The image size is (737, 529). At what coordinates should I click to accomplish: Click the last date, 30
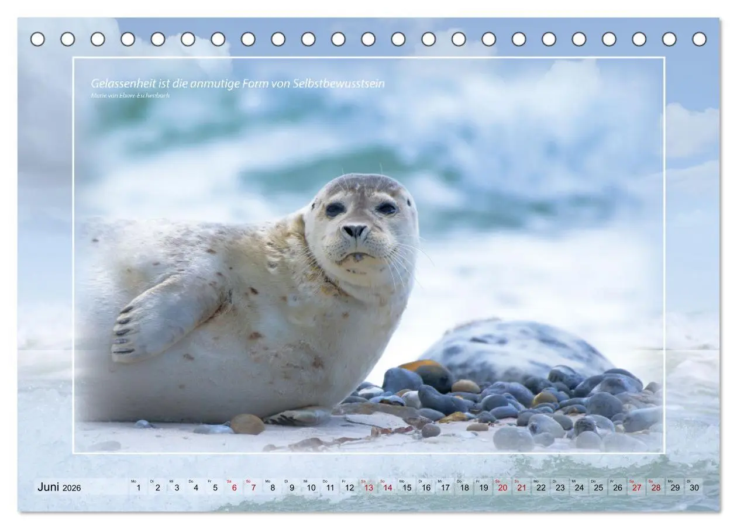694,487
